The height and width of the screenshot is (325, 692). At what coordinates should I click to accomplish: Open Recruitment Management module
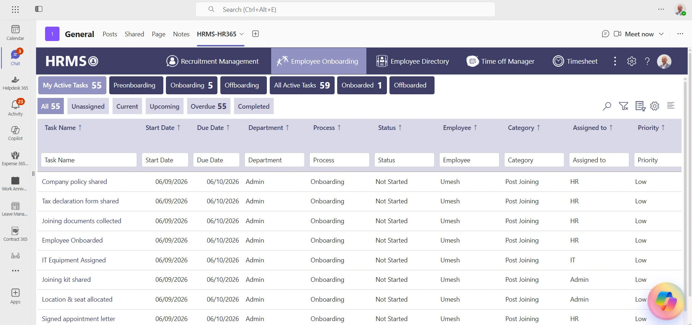[x=212, y=61]
